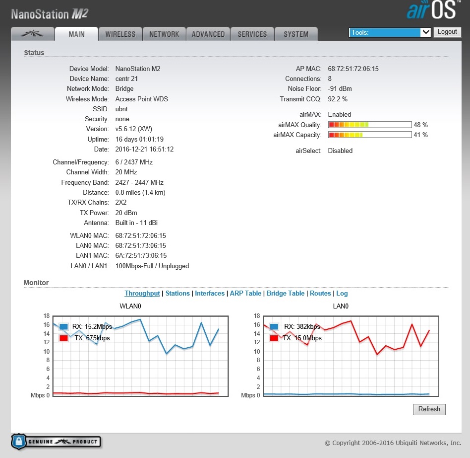Viewport: 470px width, 458px height.
Task: Click the airMAX value "Enabled"
Action: pyautogui.click(x=339, y=114)
